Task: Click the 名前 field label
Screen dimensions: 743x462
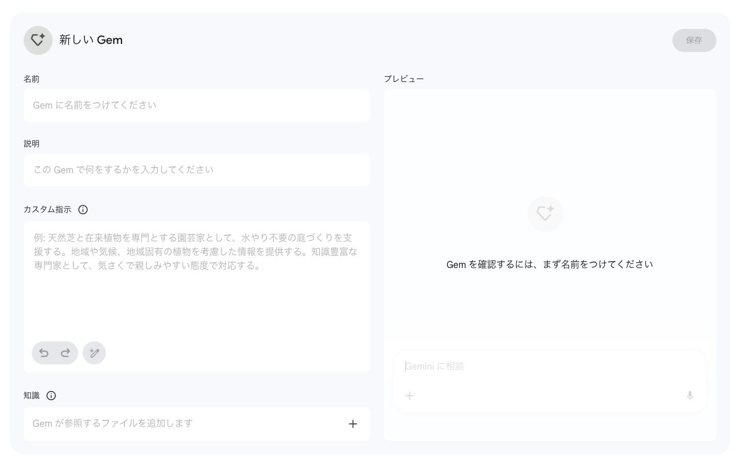Action: coord(32,79)
